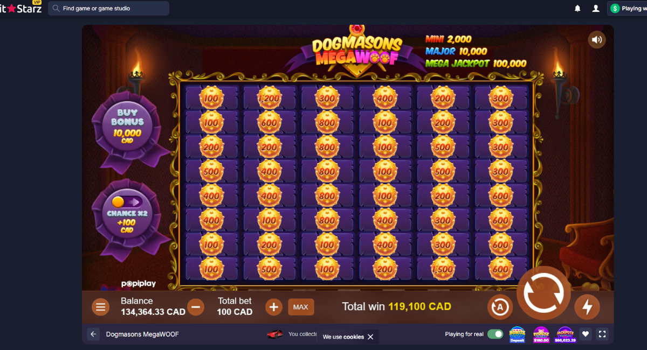
Task: Open the game hamburger menu
Action: (100, 307)
